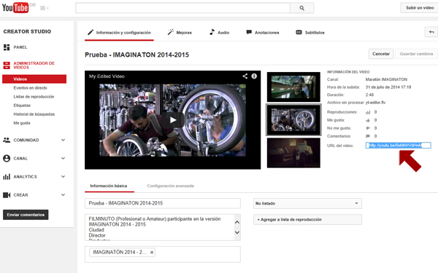
Task: Click the share icon on video player
Action: coord(245,76)
